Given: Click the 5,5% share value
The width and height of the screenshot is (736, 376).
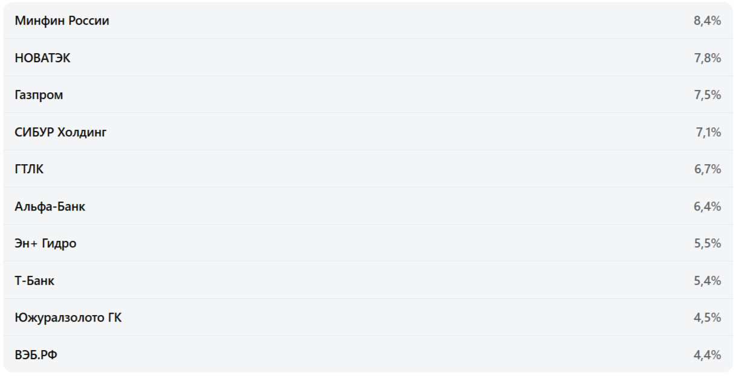Looking at the screenshot, I should point(707,243).
